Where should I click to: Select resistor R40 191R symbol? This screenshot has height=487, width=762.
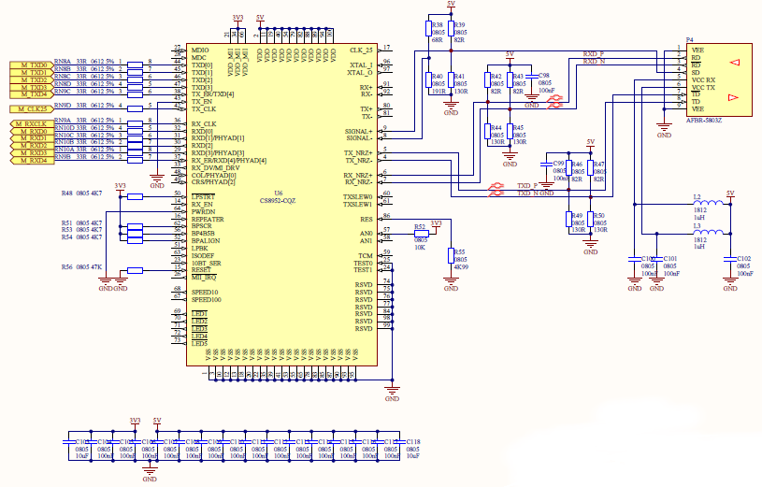(x=428, y=79)
